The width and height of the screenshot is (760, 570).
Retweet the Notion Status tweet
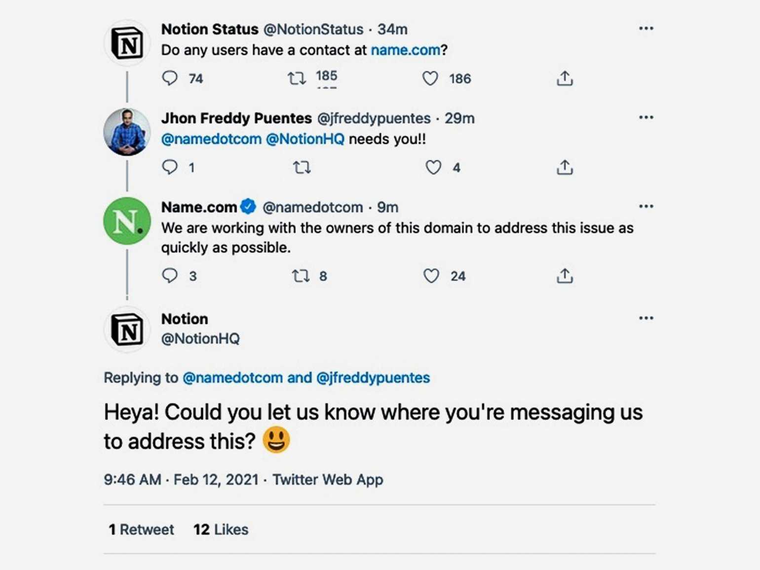[297, 78]
